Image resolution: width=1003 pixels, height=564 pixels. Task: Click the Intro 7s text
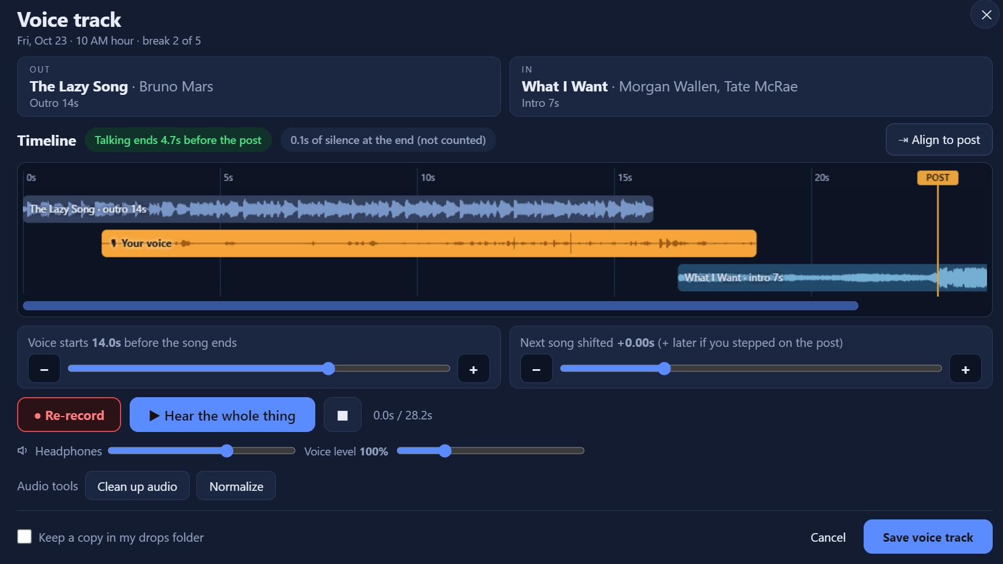[x=540, y=103]
